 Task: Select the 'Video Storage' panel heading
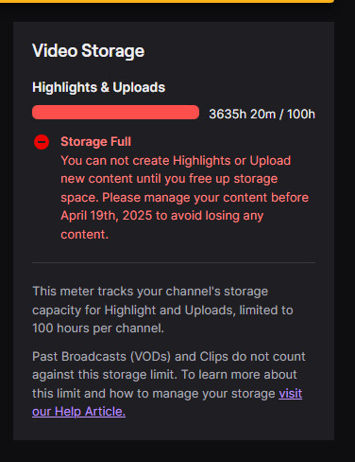[x=89, y=51]
